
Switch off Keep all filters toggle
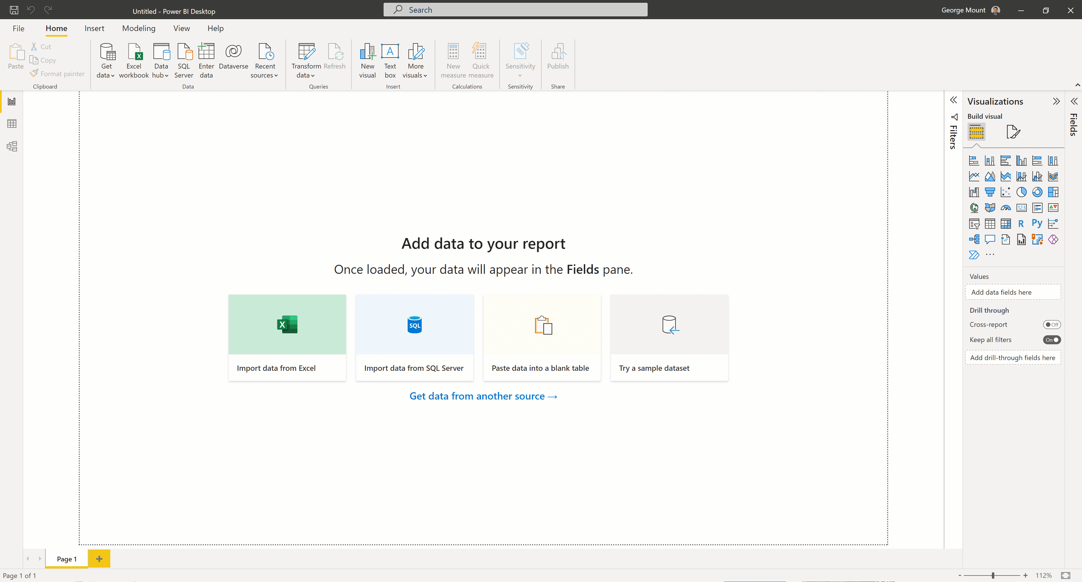(x=1051, y=340)
